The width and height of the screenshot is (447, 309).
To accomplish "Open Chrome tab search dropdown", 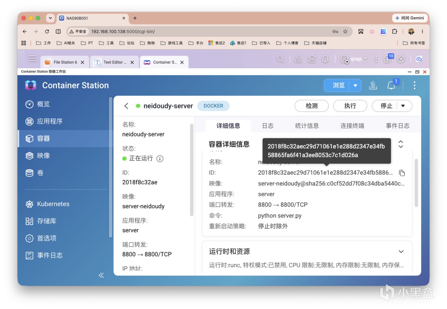I will click(51, 18).
